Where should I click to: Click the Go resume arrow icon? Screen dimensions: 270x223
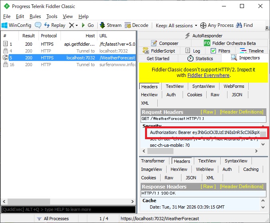83,25
